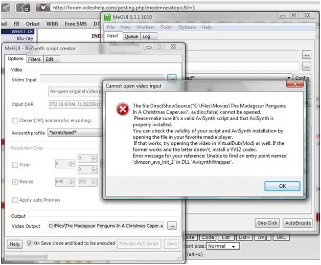Select the Options tab in script creator
The height and width of the screenshot is (265, 321).
coord(15,59)
